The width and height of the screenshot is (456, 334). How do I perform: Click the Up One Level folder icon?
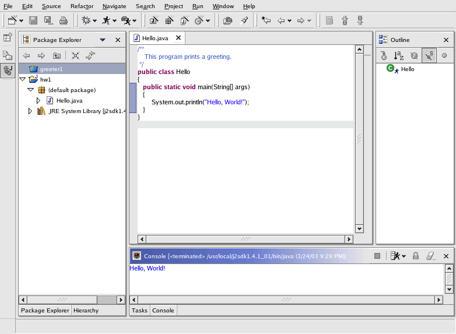pyautogui.click(x=57, y=56)
